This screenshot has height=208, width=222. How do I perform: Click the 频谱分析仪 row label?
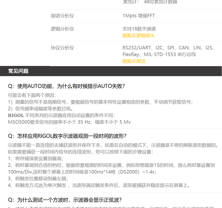pos(62,16)
